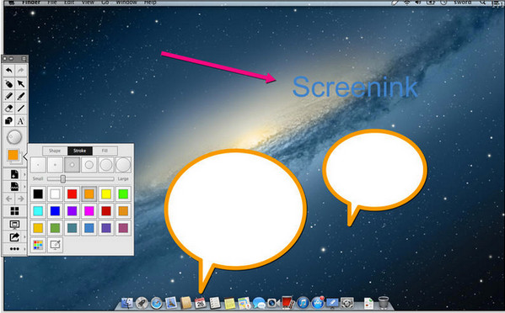
Task: Pick the cyan color swatch
Action: (x=38, y=211)
